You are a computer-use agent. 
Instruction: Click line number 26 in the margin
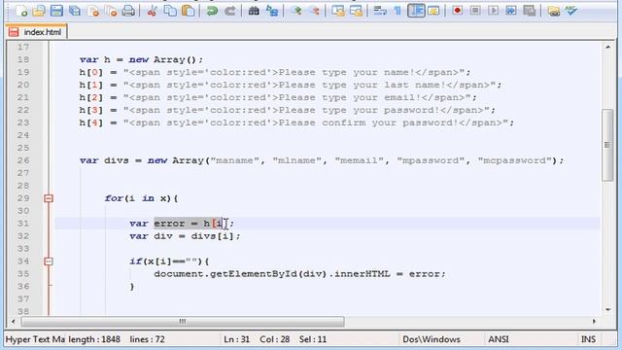point(23,160)
